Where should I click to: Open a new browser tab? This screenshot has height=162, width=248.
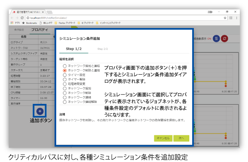point(50,12)
